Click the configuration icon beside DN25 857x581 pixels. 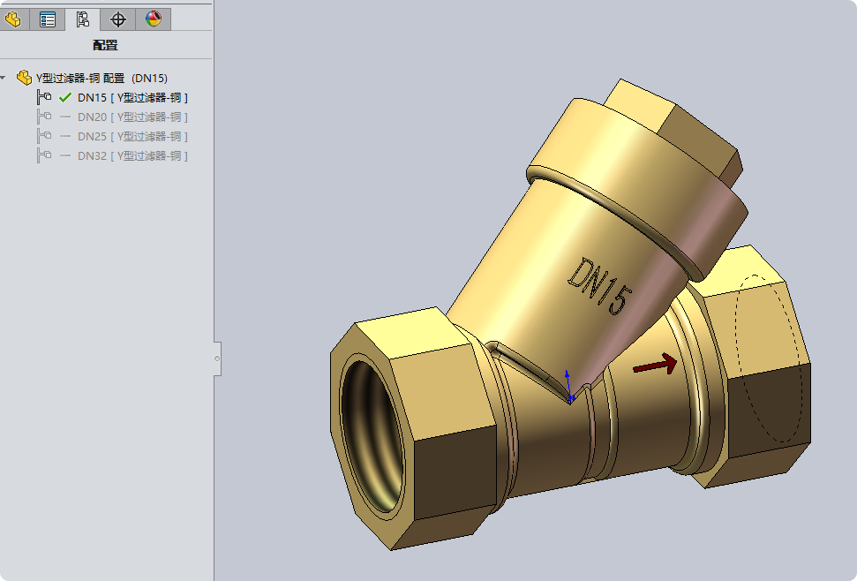[x=44, y=136]
